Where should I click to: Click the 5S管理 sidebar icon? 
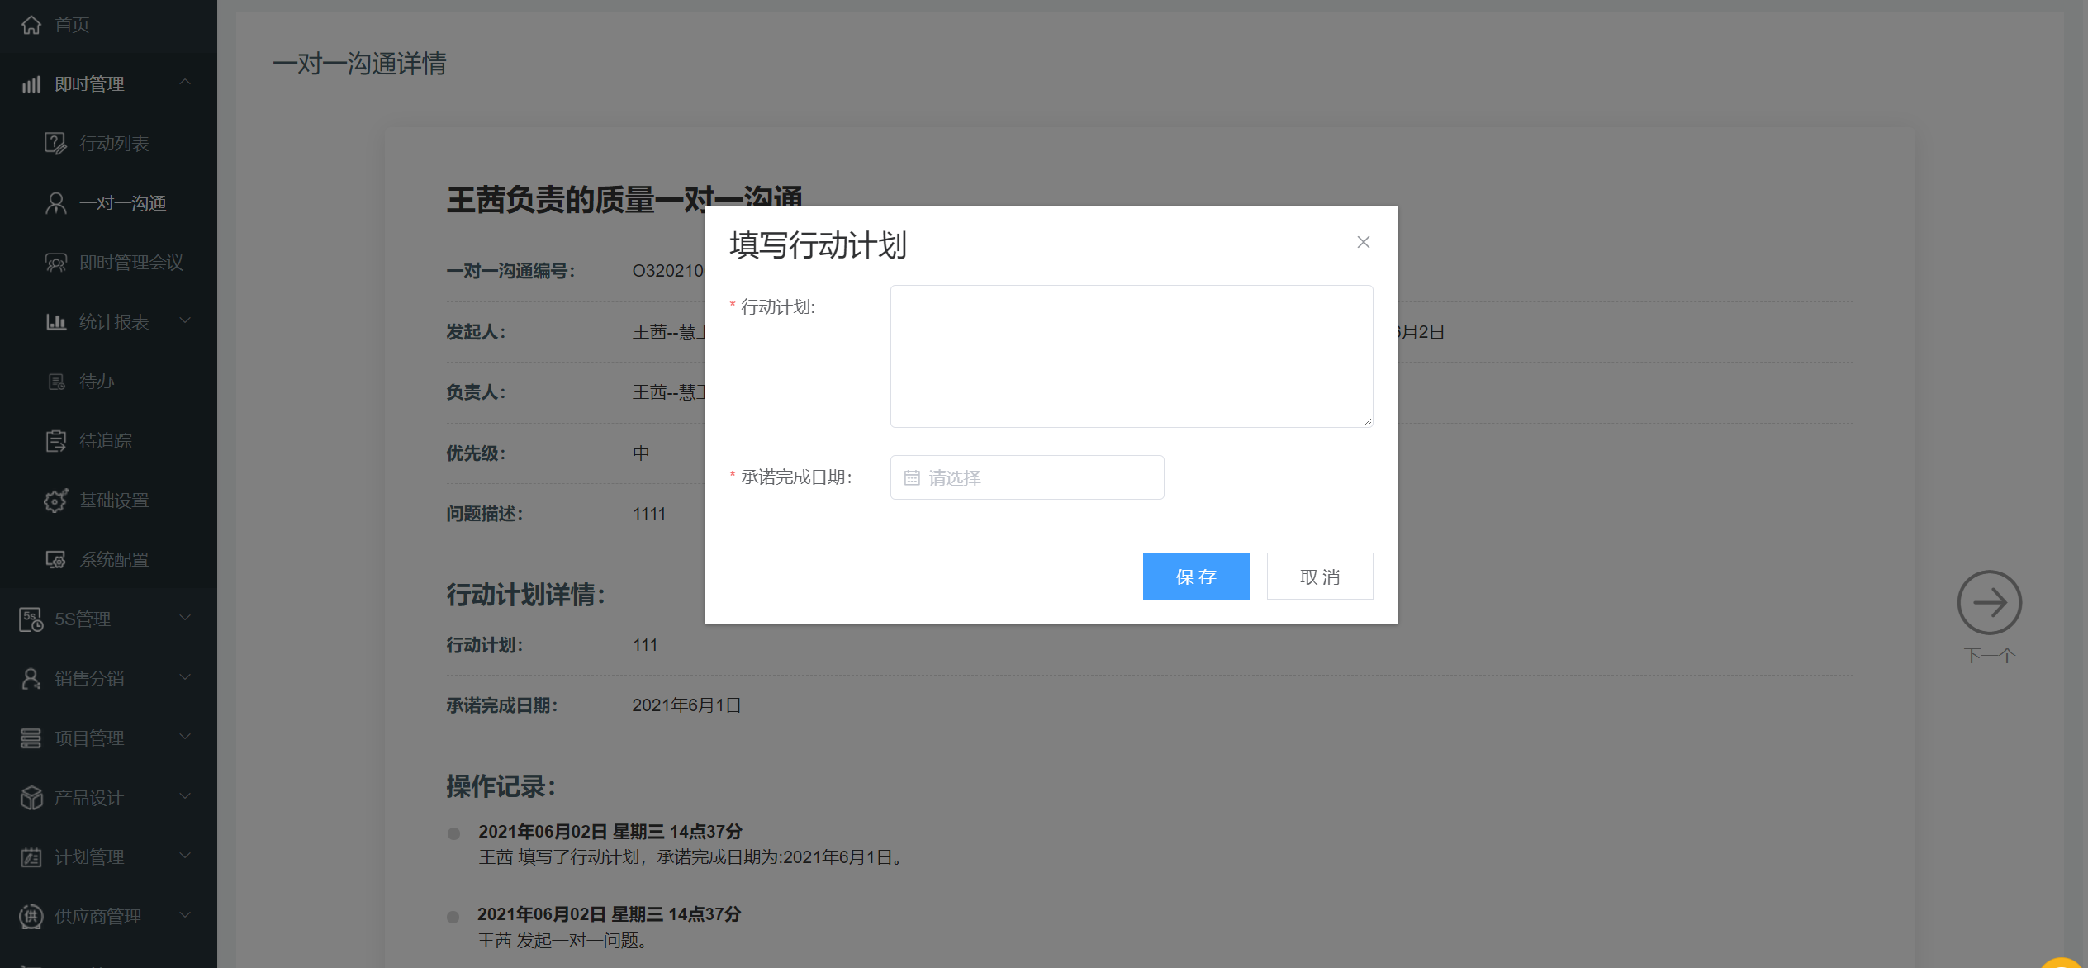(x=31, y=619)
